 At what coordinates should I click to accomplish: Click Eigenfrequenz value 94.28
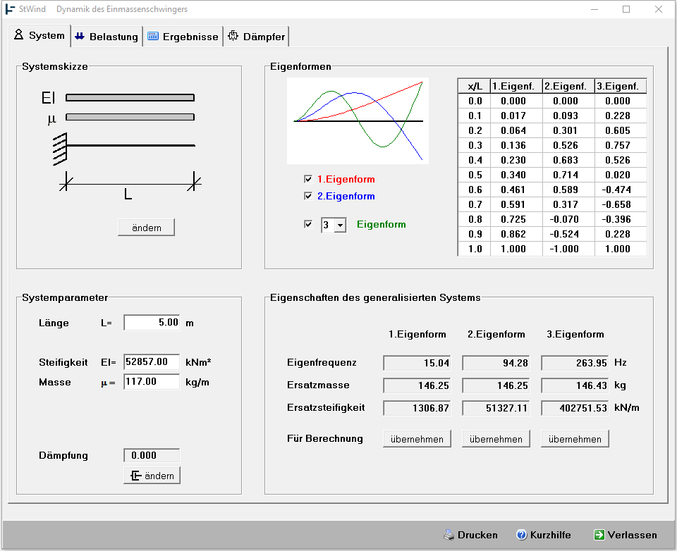496,364
